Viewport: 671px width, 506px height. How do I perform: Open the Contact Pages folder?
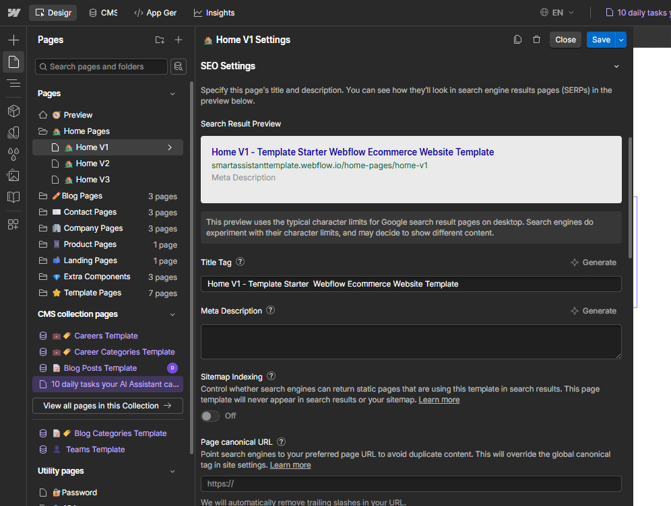(x=108, y=212)
